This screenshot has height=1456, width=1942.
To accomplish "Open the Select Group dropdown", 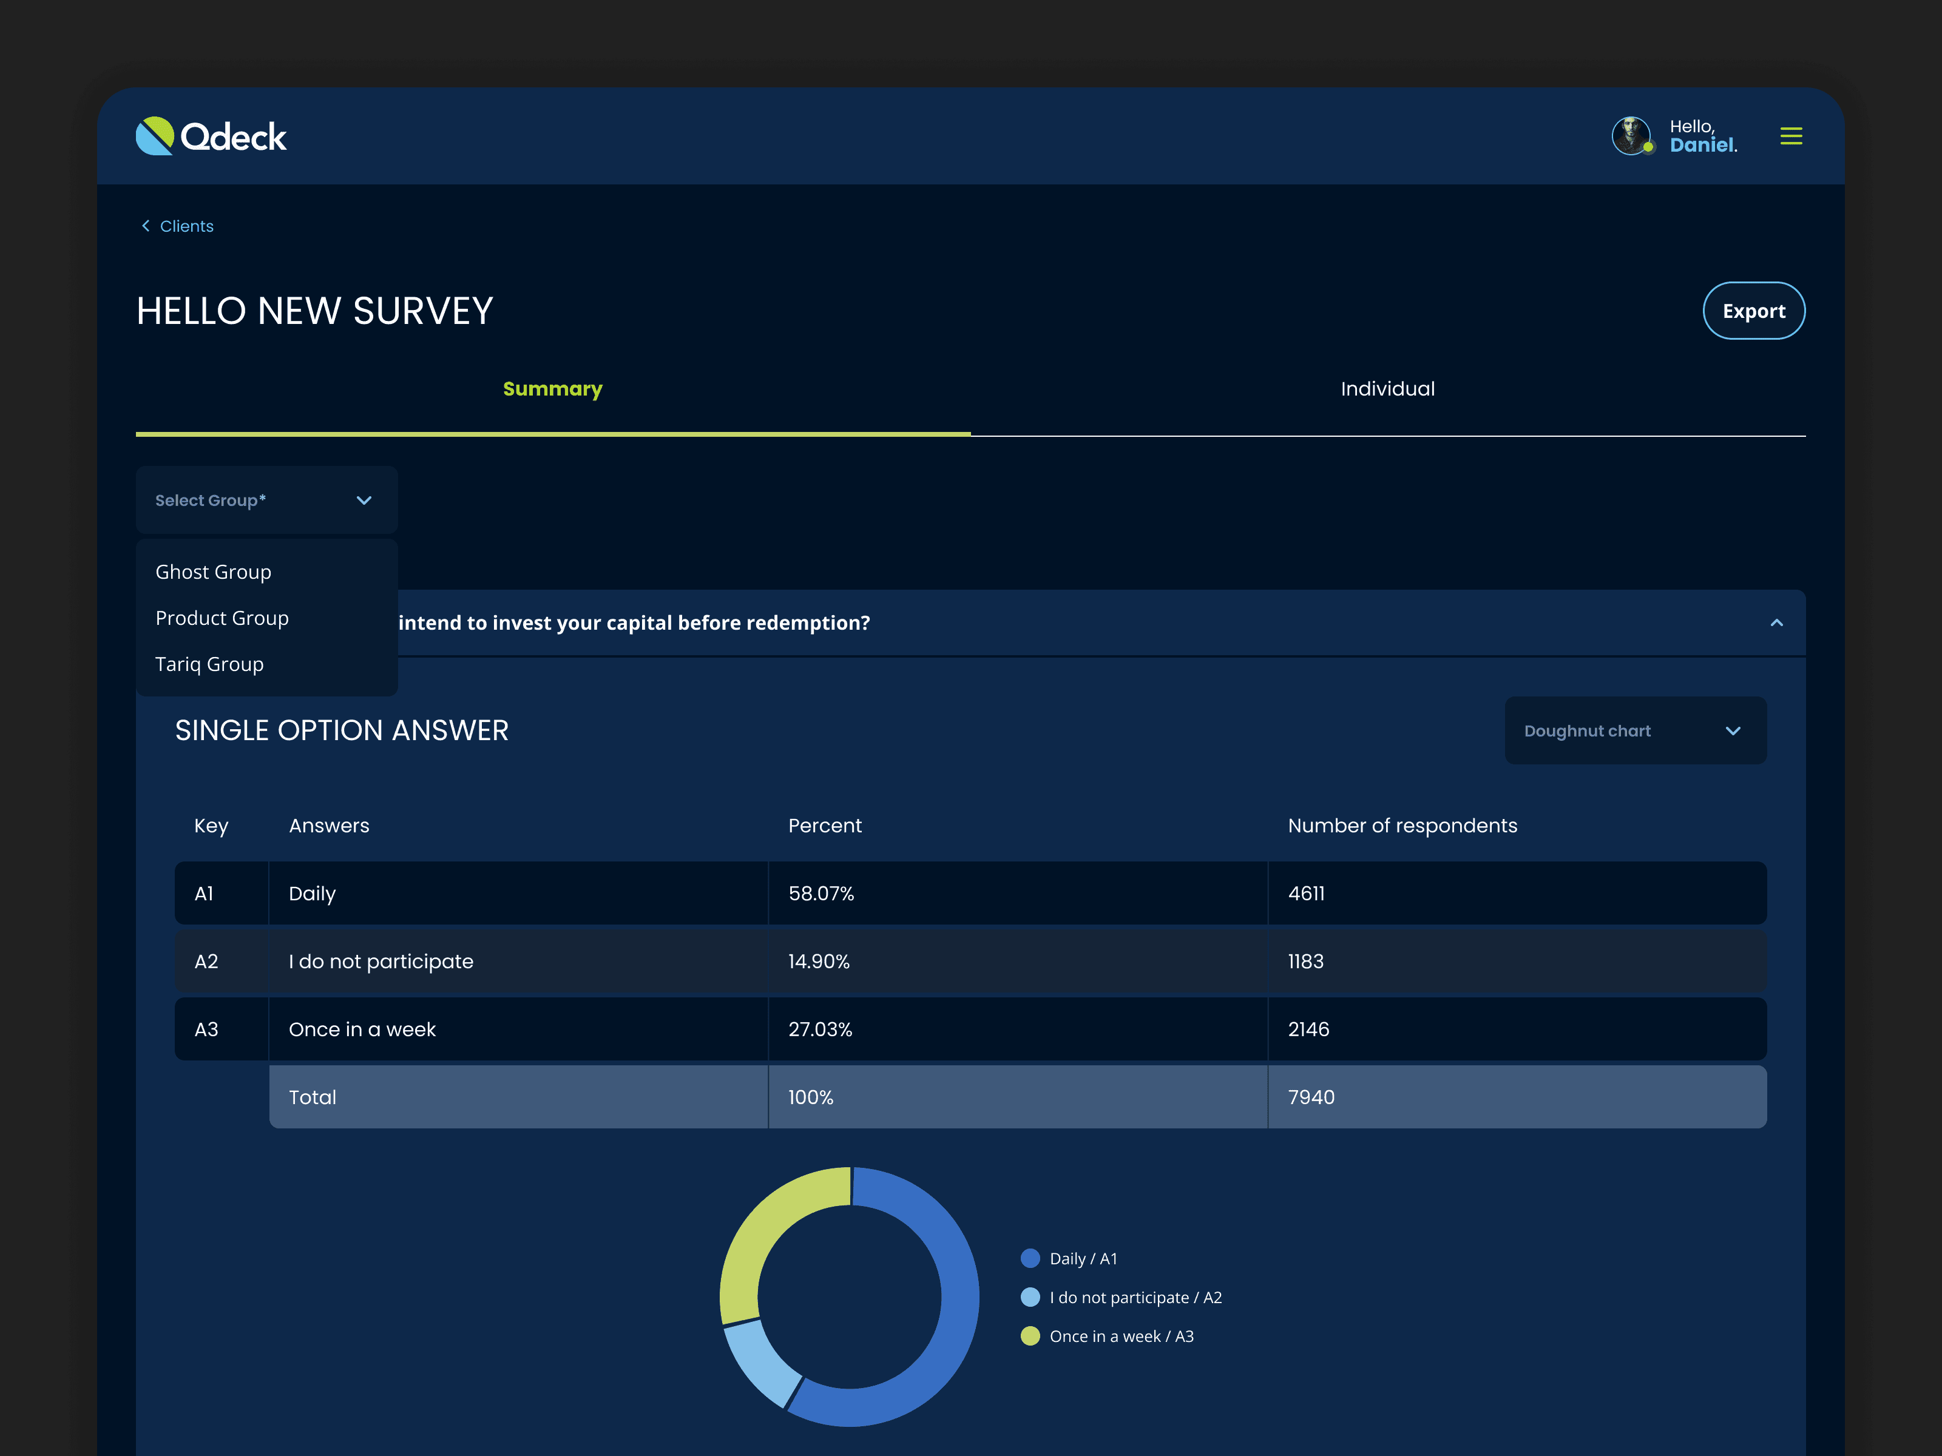I will click(267, 500).
